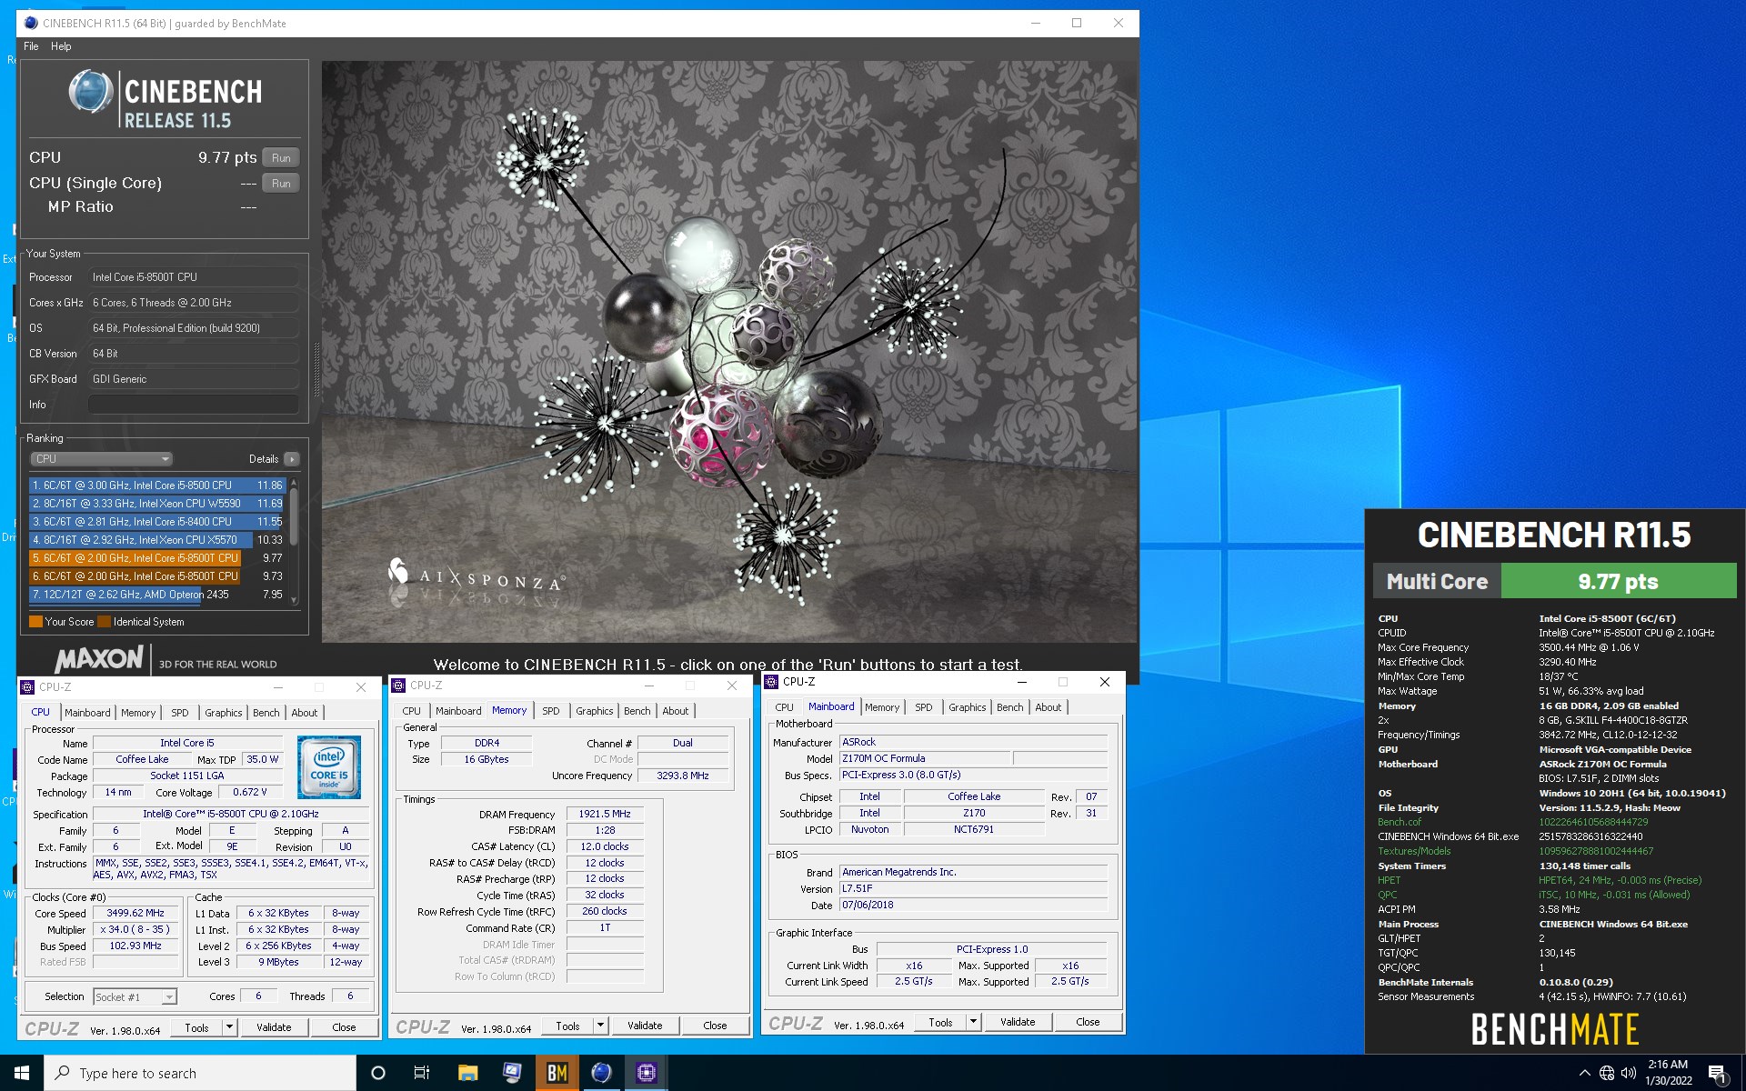Click Memory CPU-Z window title icon
This screenshot has width=1746, height=1091.
398,686
